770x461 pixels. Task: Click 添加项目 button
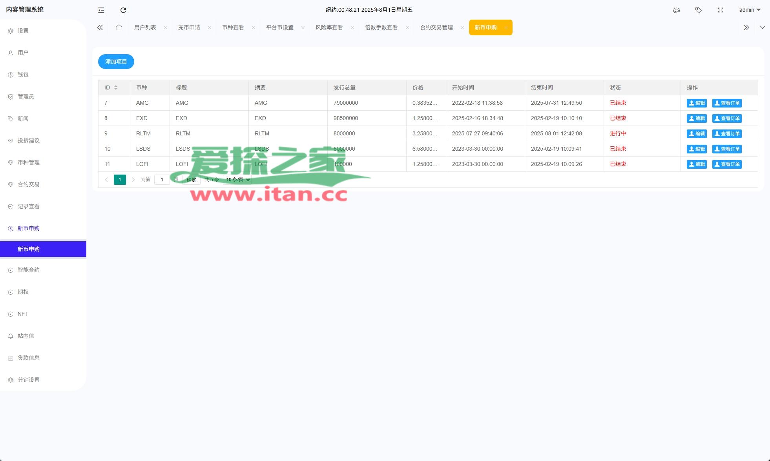(x=116, y=62)
